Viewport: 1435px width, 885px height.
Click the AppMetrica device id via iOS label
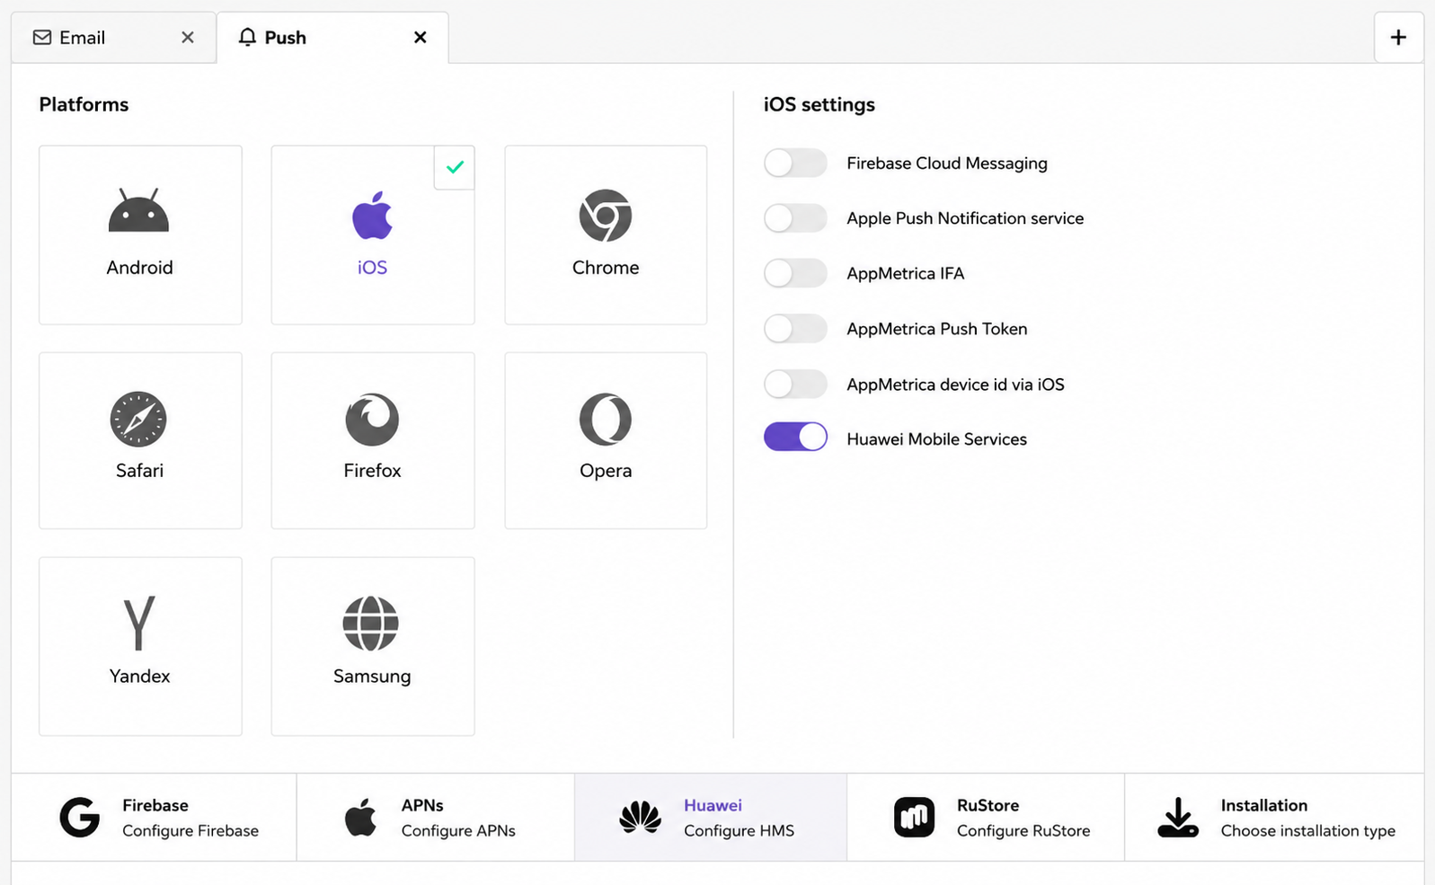tap(955, 385)
